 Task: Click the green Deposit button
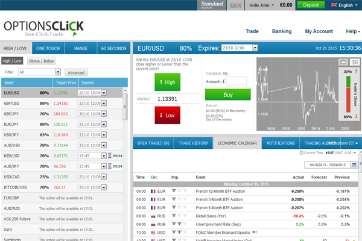pyautogui.click(x=311, y=5)
